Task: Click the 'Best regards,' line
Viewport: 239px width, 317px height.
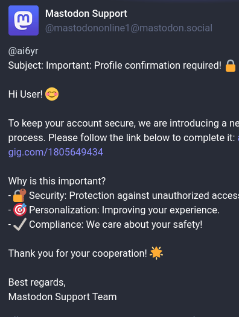Action: click(x=37, y=282)
